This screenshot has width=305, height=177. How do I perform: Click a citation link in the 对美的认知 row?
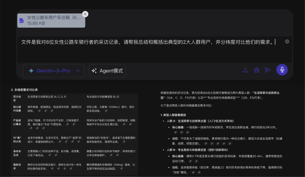[x=60, y=142]
